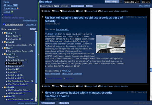Check Keep unread in the top action row
Image resolution: width=152 pixels, height=105 pixels.
(x=85, y=11)
